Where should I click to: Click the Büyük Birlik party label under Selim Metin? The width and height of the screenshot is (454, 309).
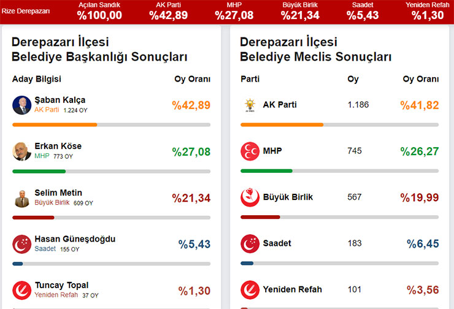pyautogui.click(x=52, y=202)
